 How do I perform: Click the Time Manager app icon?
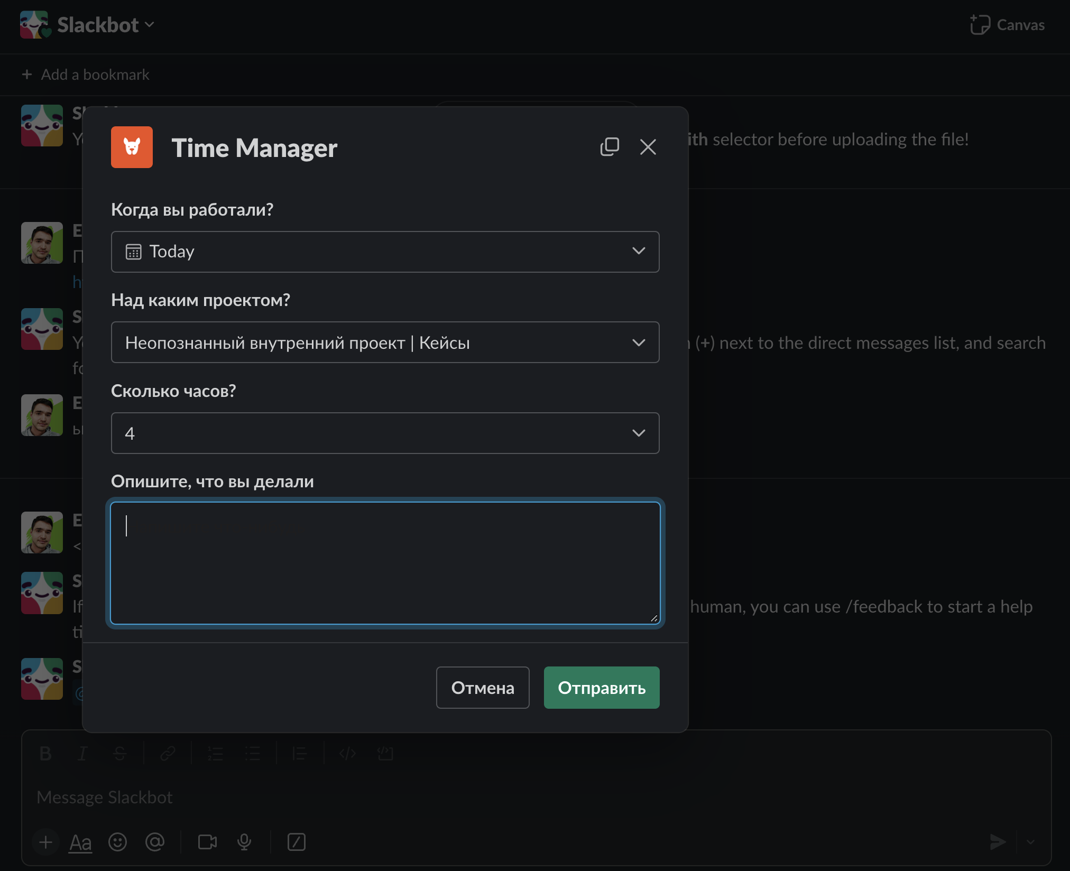pyautogui.click(x=132, y=147)
